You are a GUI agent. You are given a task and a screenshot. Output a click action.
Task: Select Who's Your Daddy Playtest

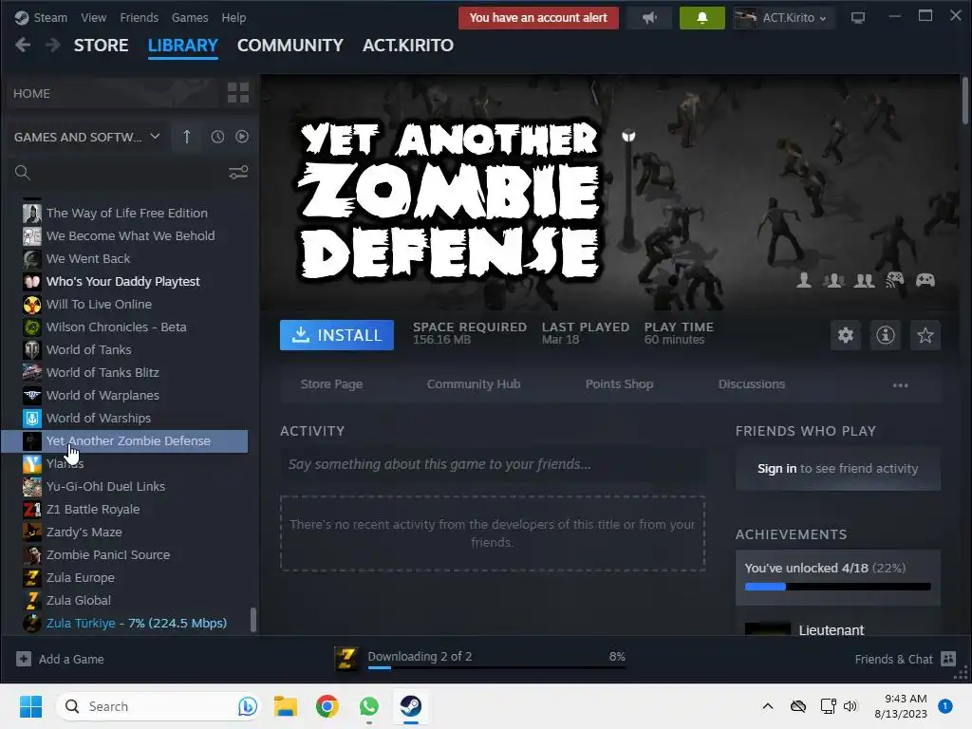[124, 281]
